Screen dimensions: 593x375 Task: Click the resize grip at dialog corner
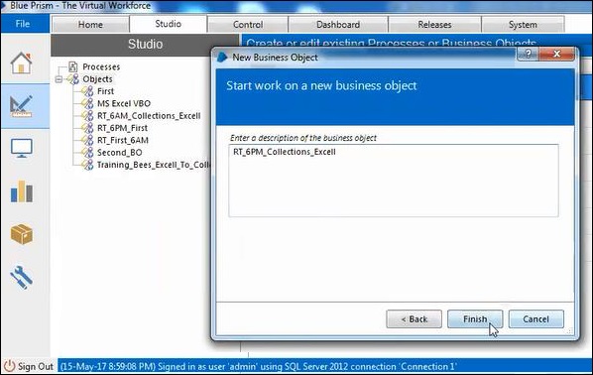click(569, 331)
